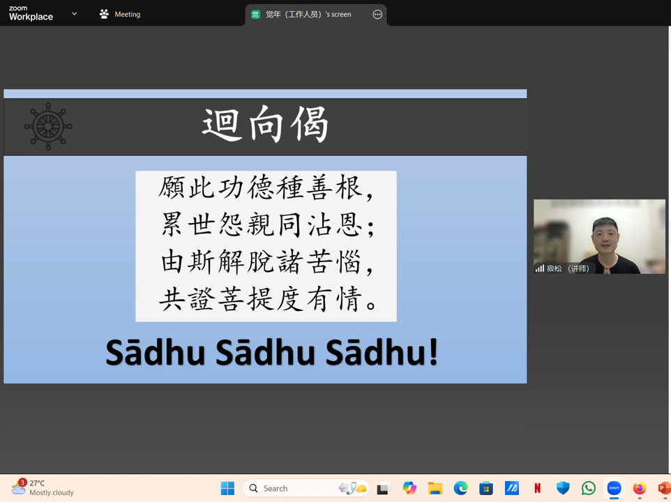Expand the Zoom Workplace dropdown chevron
The image size is (671, 502).
click(74, 14)
